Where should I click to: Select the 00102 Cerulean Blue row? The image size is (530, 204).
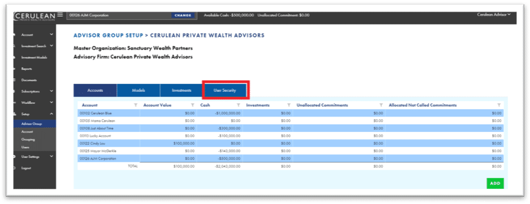291,113
